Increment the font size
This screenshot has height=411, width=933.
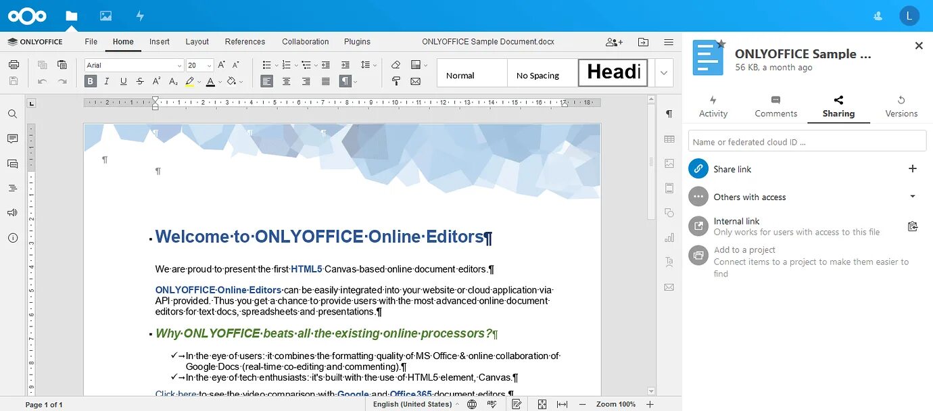[222, 65]
